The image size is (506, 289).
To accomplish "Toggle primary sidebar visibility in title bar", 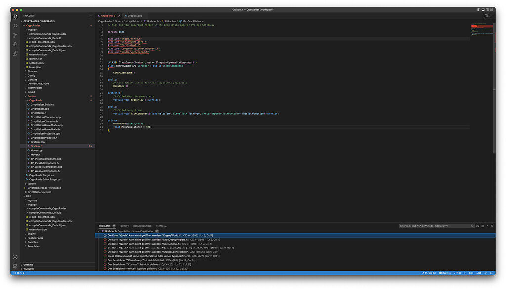I will pos(479,10).
